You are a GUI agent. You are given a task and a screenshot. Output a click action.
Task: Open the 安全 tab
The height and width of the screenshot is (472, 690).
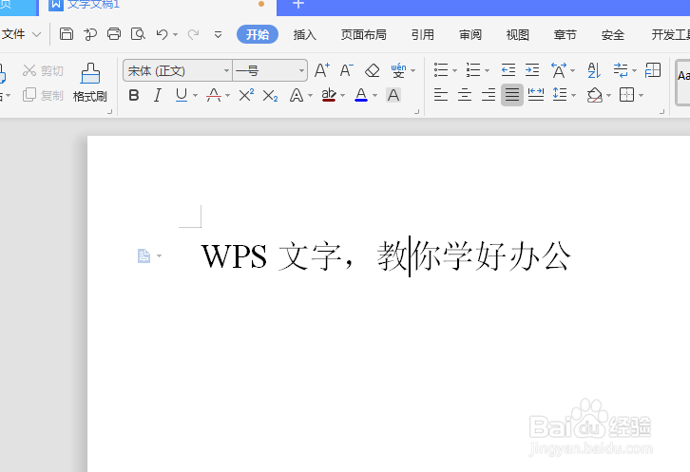click(613, 34)
